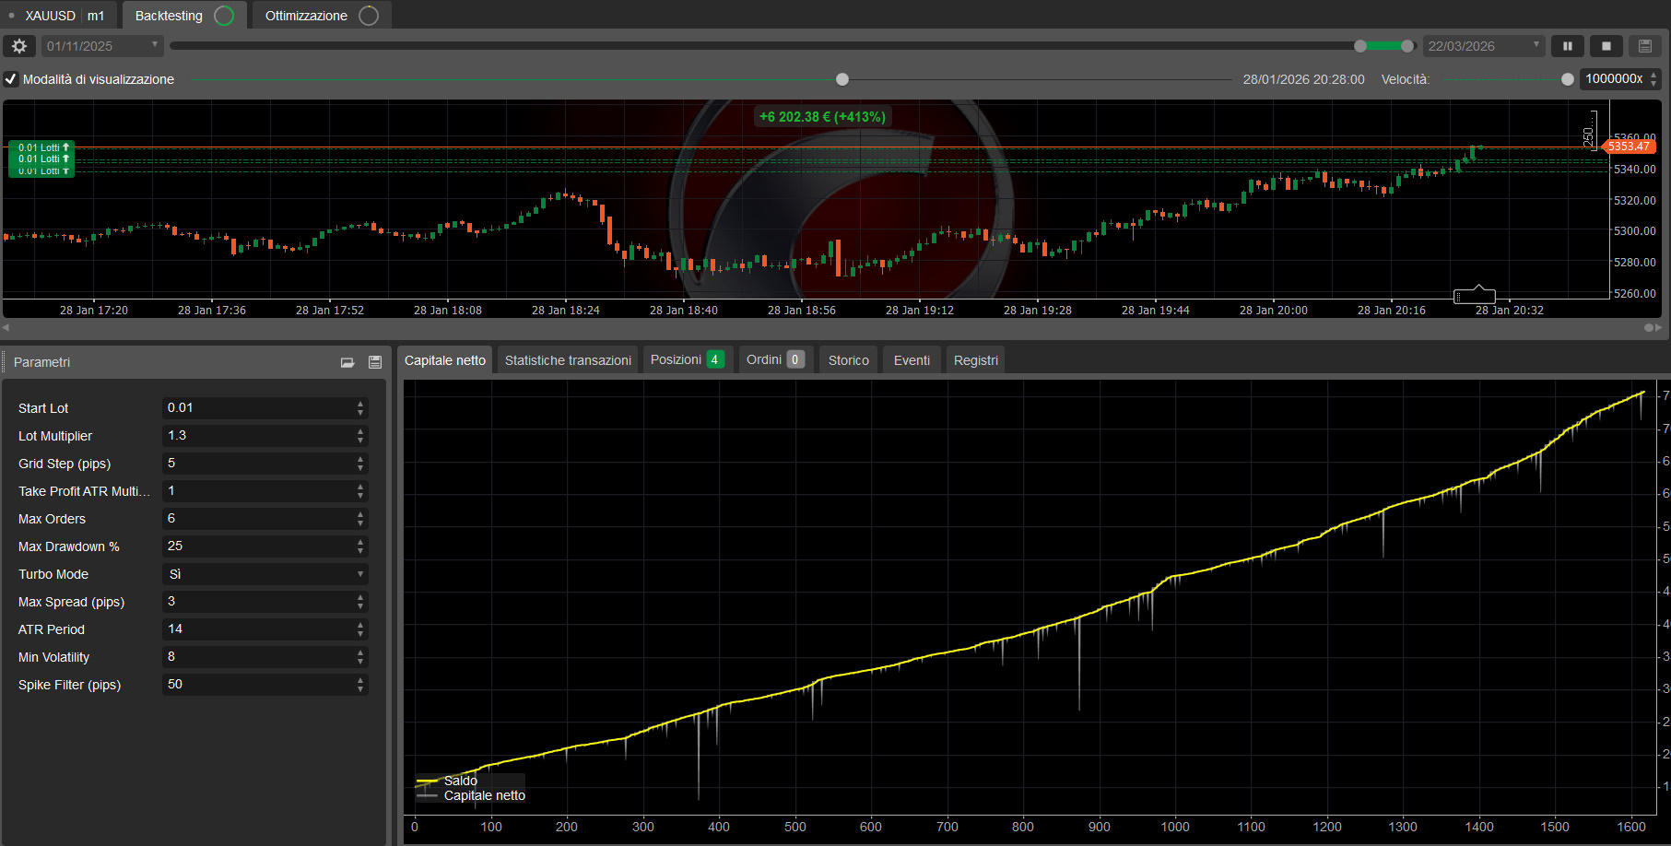Open the Statistiche transazioni tab
The image size is (1671, 846).
click(x=568, y=360)
